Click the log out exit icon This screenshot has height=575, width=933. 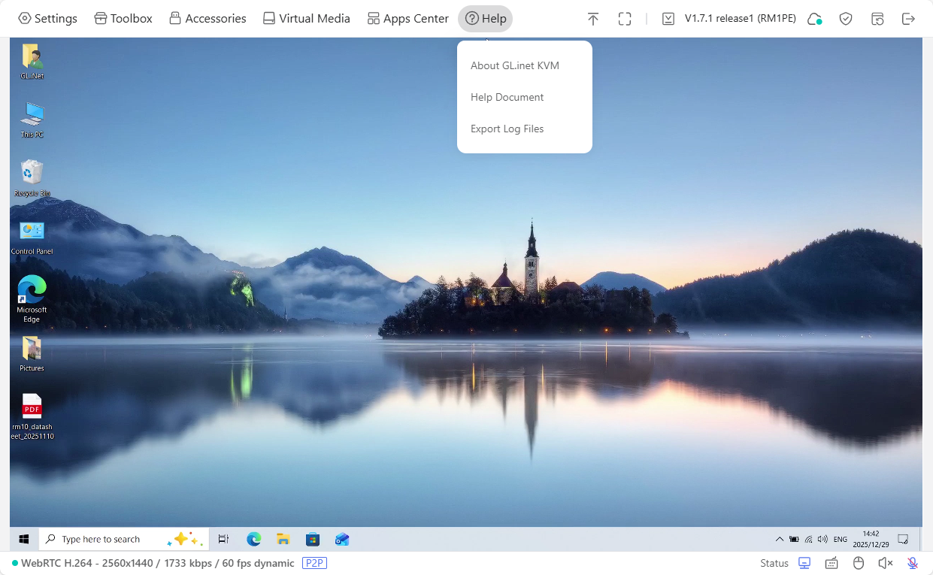coord(908,19)
